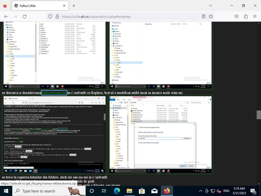Open Firefox application menu

255,16
